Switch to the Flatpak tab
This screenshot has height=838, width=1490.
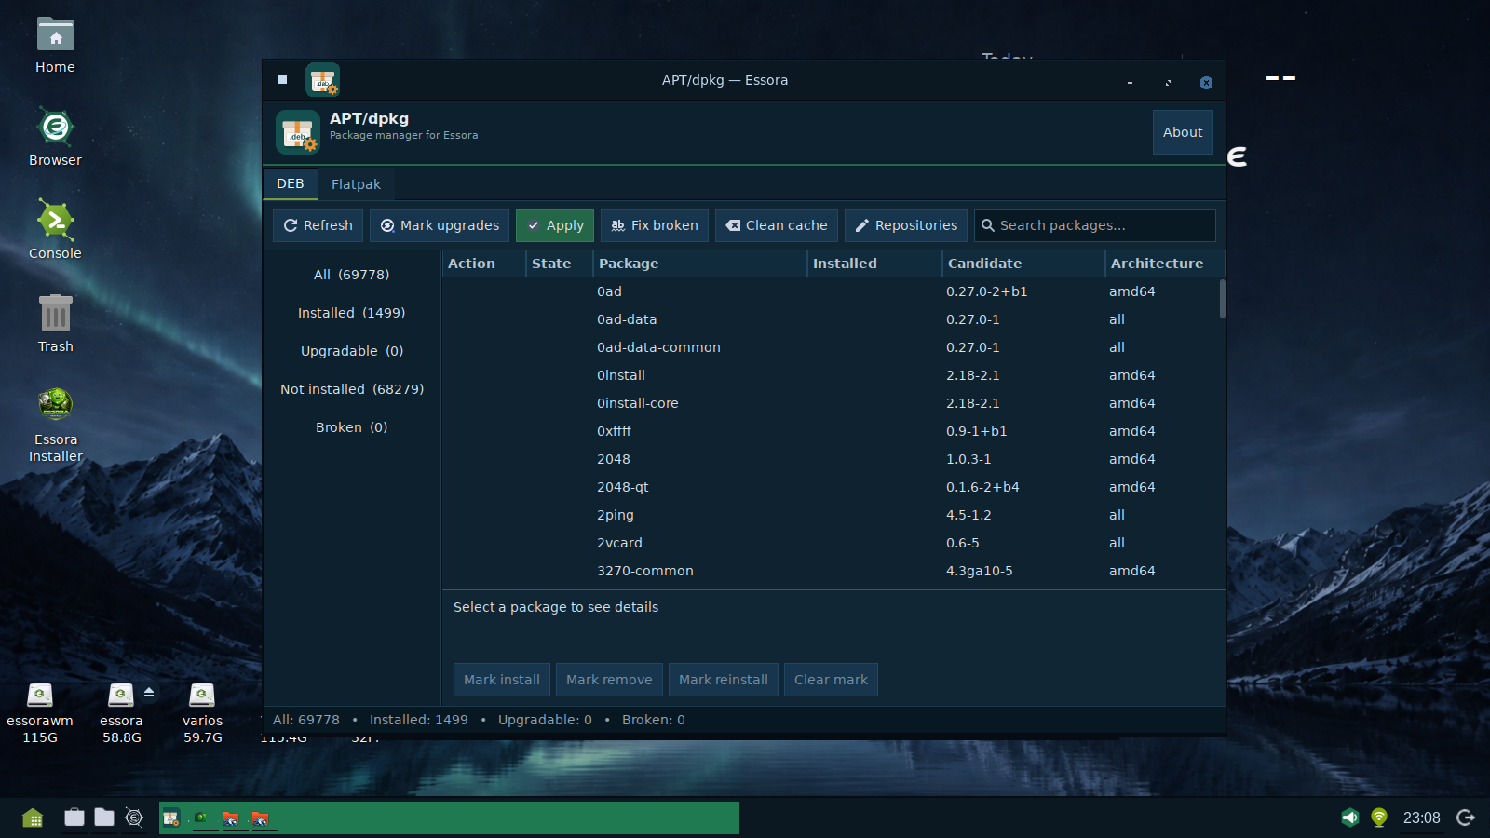(x=356, y=184)
